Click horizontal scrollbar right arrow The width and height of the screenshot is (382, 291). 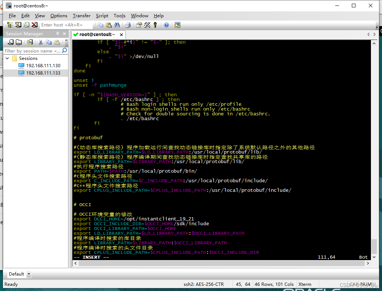368,263
